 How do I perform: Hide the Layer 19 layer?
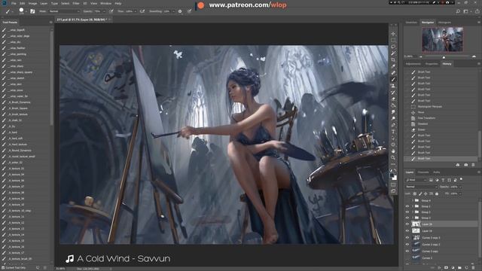(407, 231)
